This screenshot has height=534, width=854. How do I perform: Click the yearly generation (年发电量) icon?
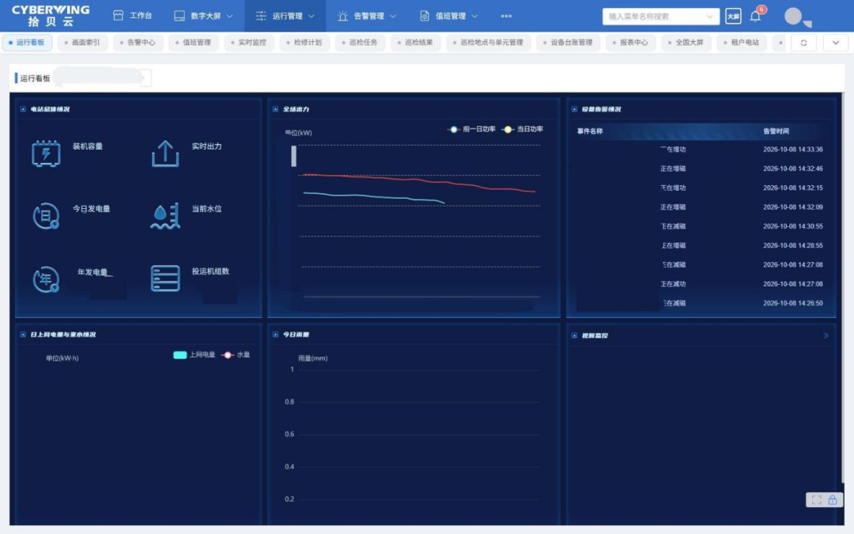point(46,279)
